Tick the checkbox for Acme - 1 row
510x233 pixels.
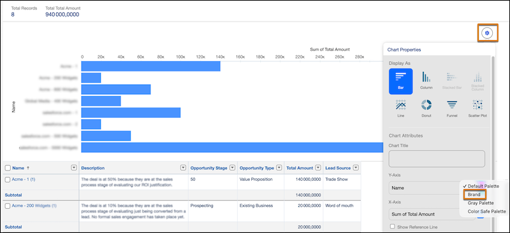8,179
